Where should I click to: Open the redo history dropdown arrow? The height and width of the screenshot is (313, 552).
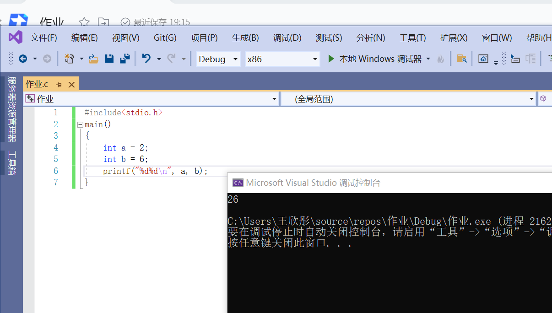tap(184, 59)
